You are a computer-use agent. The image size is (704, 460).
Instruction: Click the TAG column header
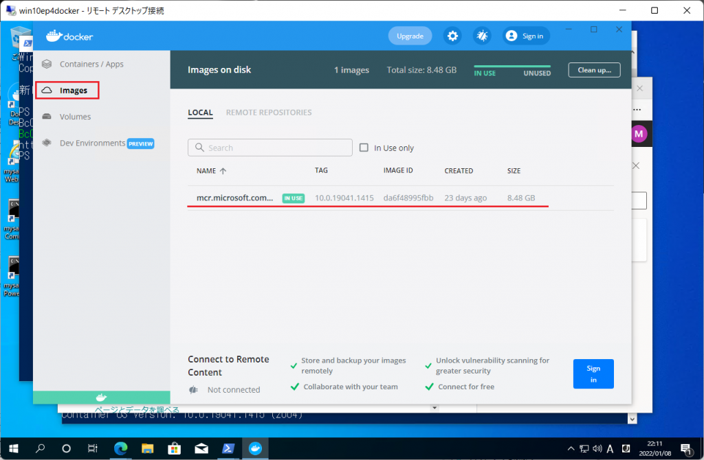click(x=321, y=170)
